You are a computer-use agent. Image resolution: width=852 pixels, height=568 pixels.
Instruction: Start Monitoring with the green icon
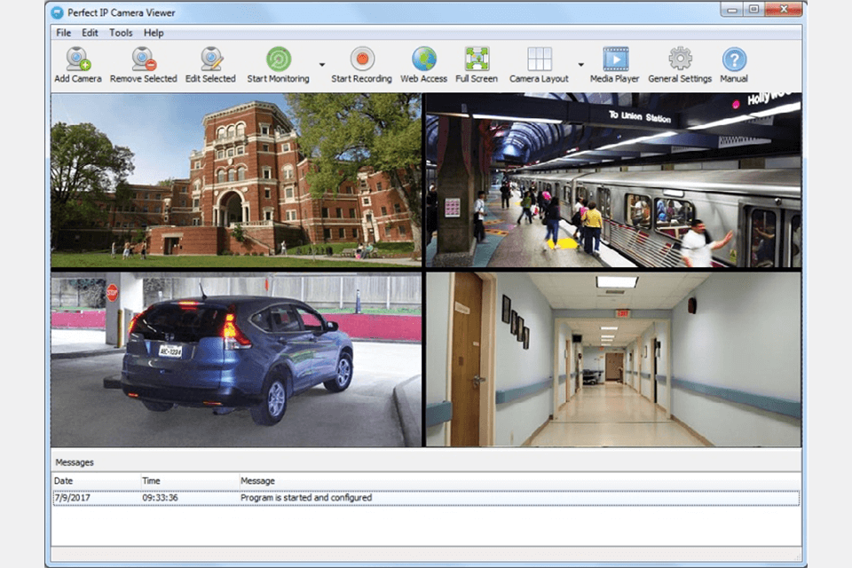coord(278,60)
